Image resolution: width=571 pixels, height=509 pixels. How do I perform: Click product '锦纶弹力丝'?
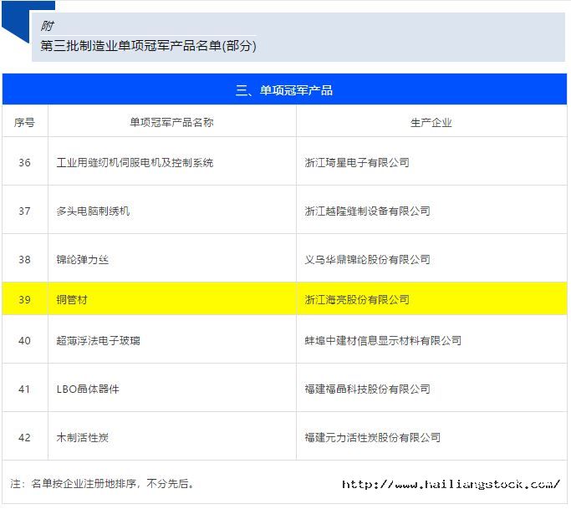pyautogui.click(x=82, y=260)
